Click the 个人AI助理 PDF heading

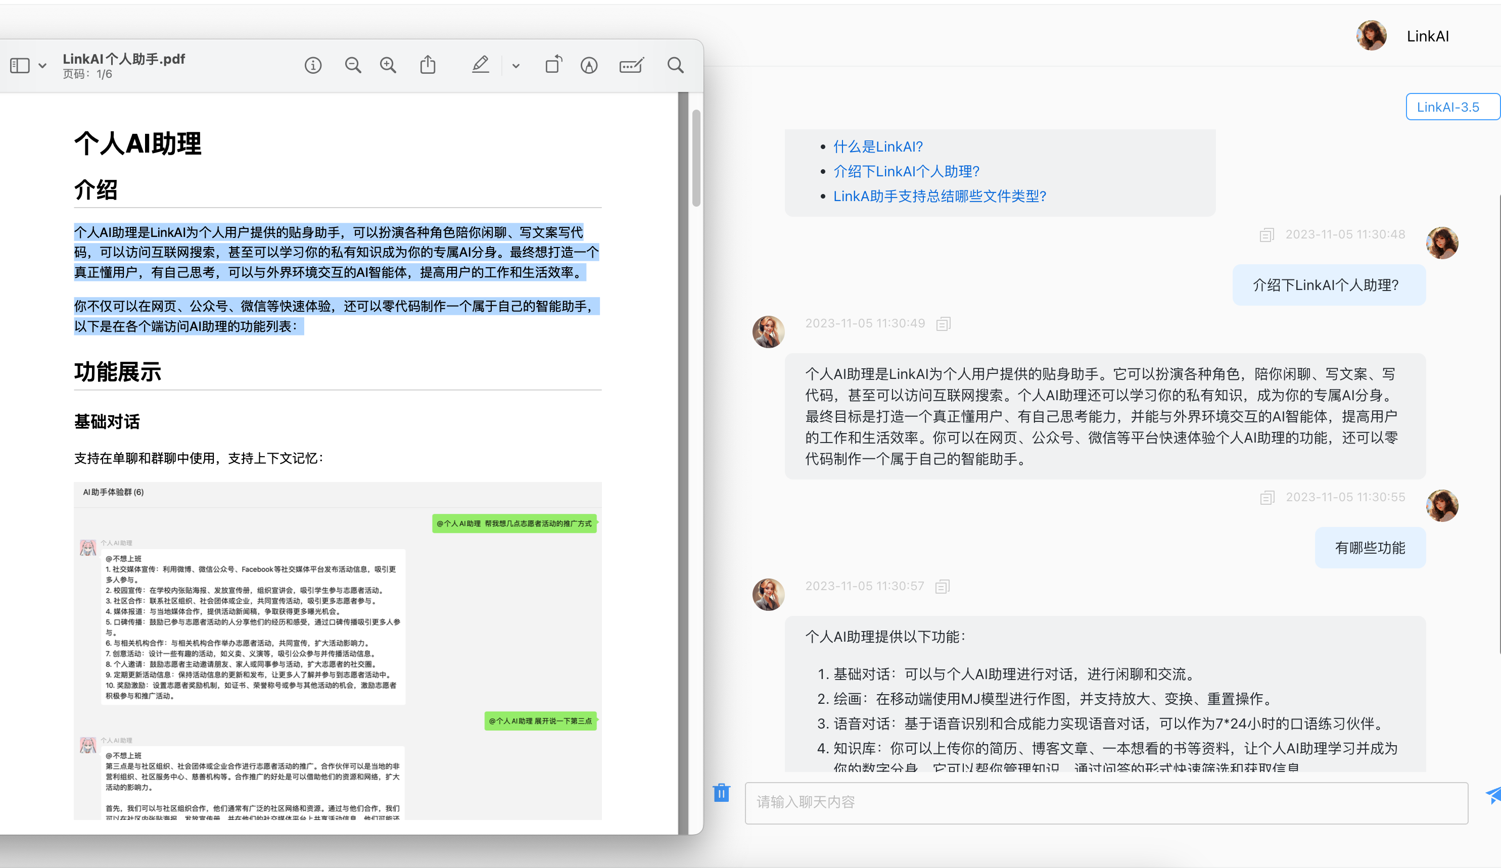click(x=137, y=143)
